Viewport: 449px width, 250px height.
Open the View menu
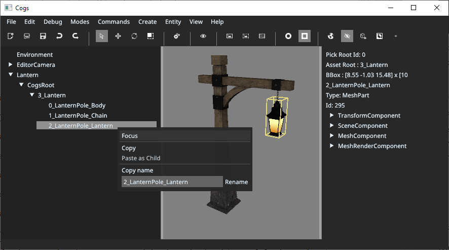pos(196,22)
